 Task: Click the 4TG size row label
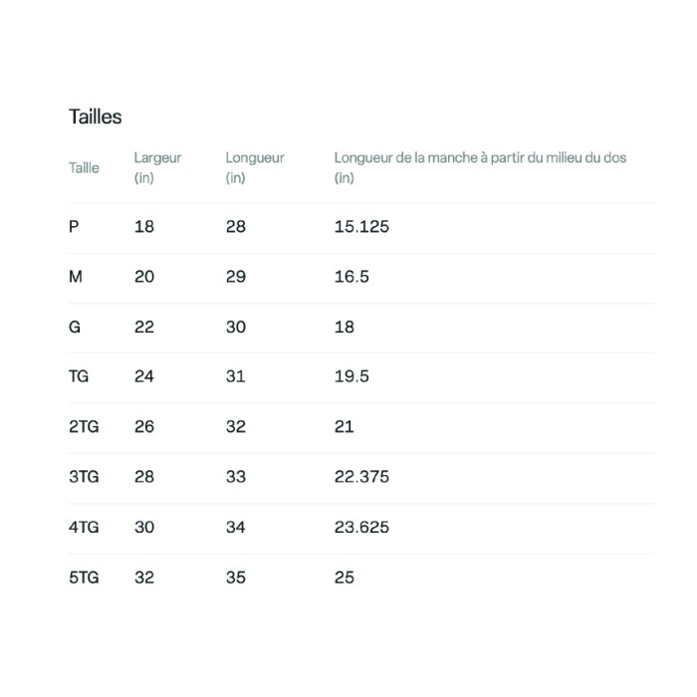[x=84, y=527]
